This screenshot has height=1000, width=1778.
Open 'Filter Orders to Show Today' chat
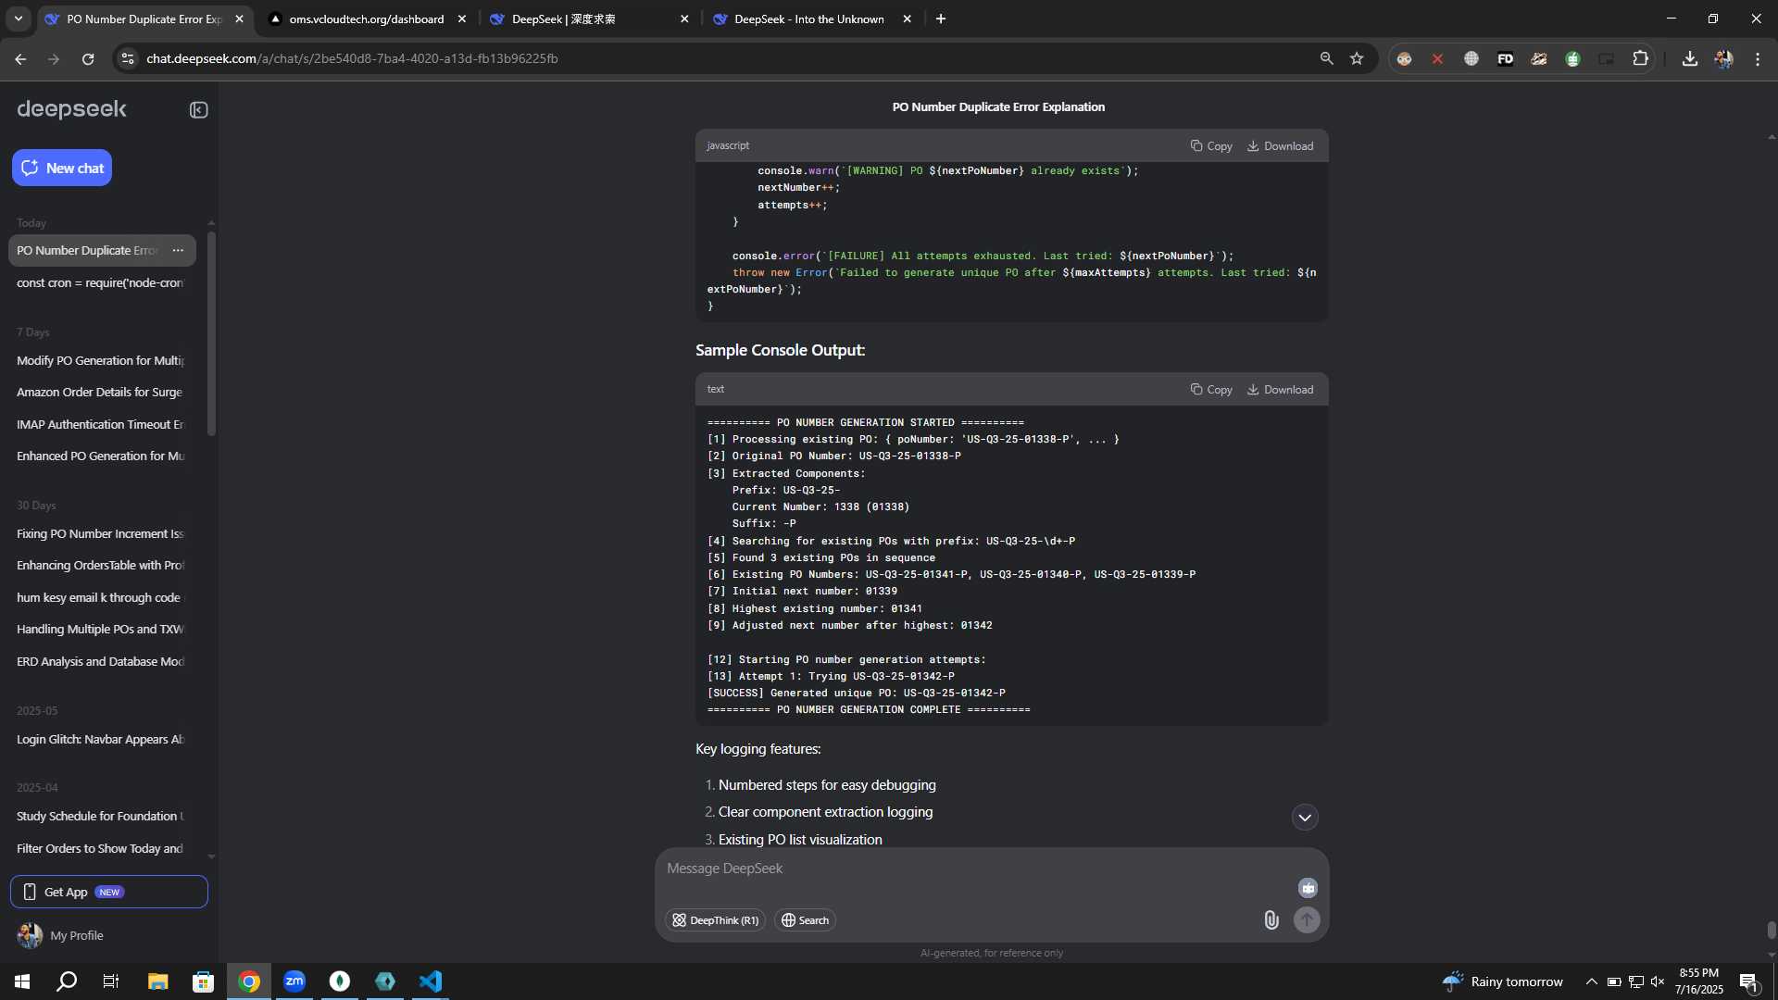point(100,848)
